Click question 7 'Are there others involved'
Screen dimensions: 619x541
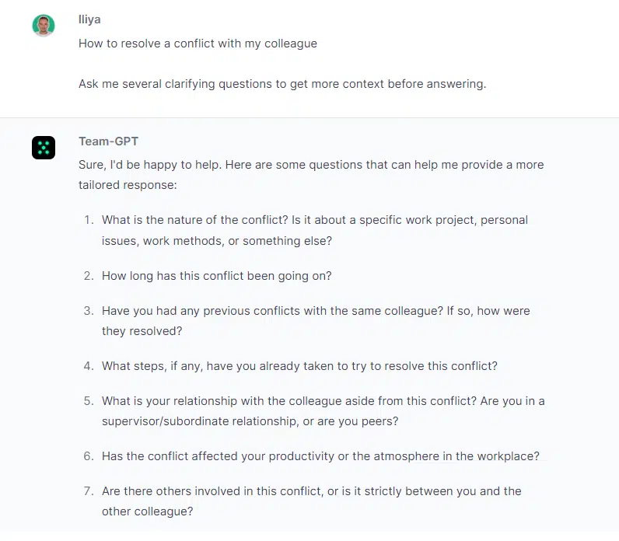312,501
